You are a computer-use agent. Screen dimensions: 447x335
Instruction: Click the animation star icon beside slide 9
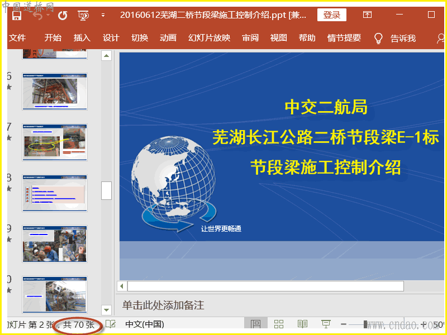coord(9,240)
